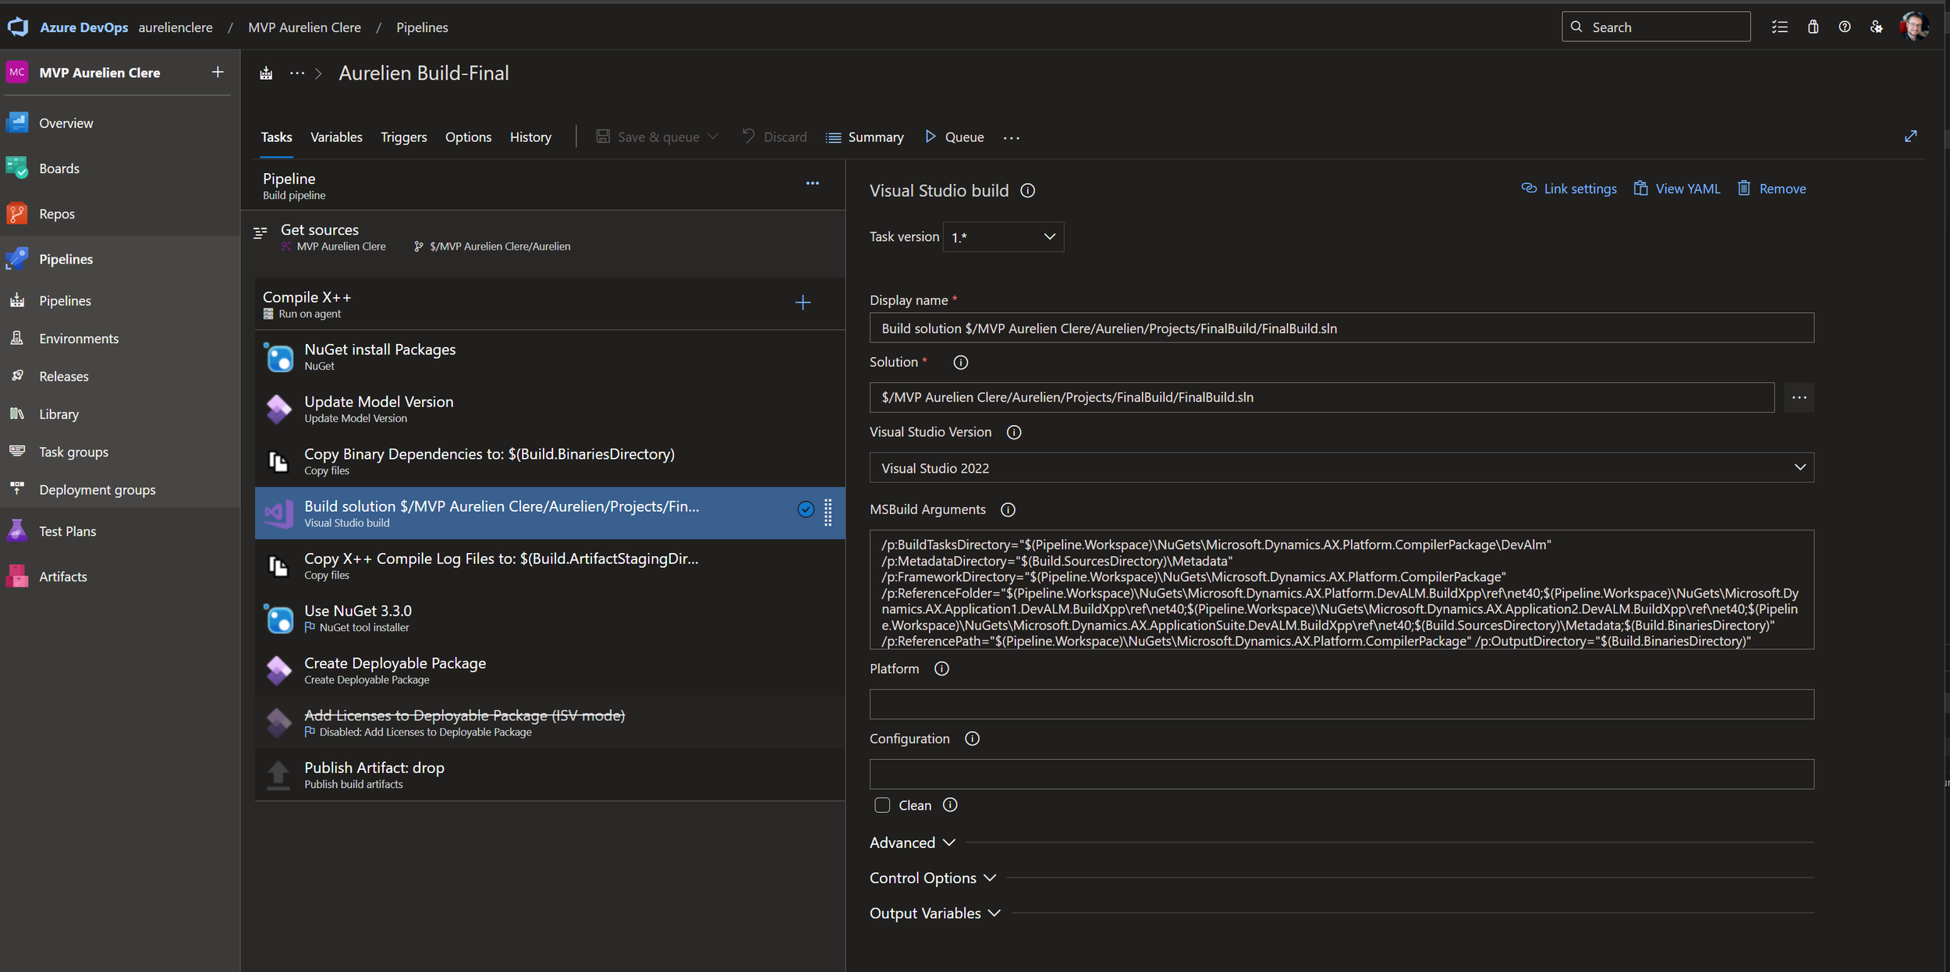Click the Releases rocket icon
1950x972 pixels.
tap(17, 376)
